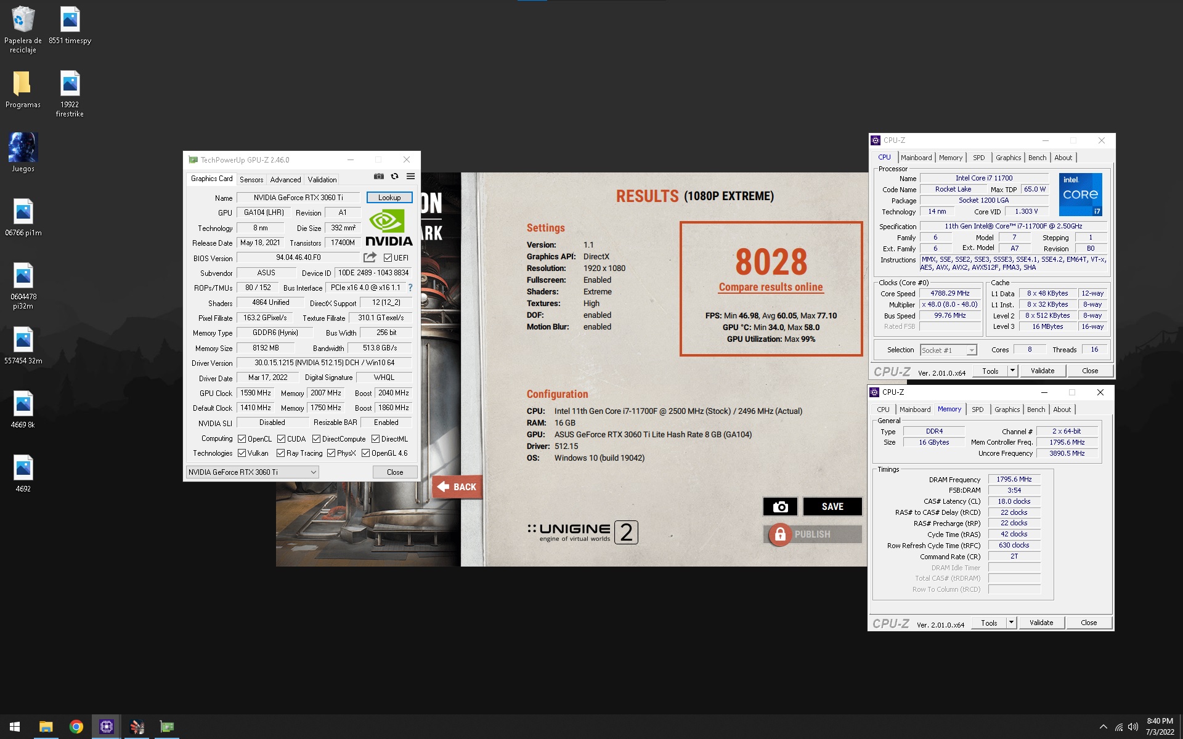Click the Lookup button in GPU-Z

click(x=389, y=197)
